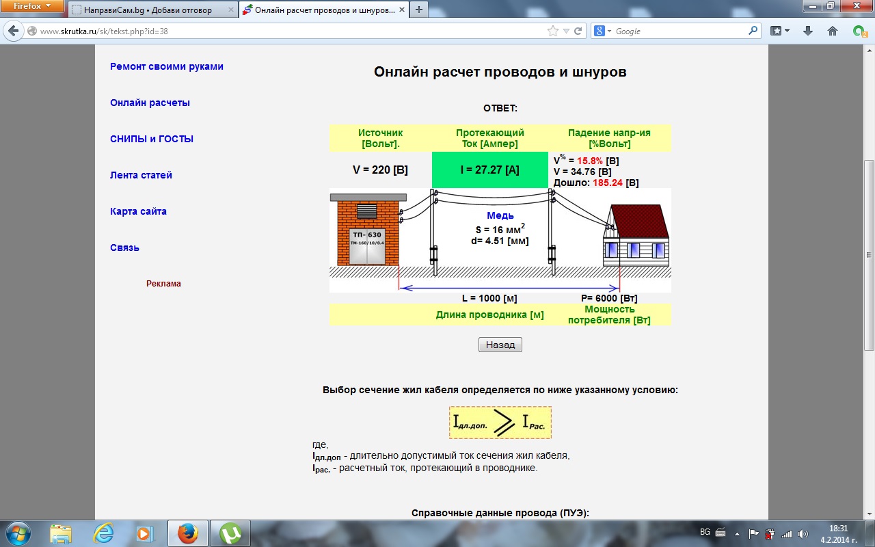Click the search magnifier icon

(x=753, y=31)
